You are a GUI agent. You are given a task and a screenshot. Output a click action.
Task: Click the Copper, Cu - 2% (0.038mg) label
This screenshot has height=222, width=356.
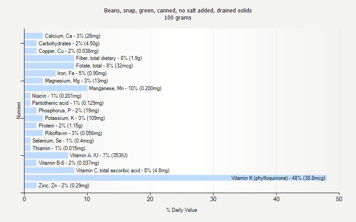[x=69, y=51]
